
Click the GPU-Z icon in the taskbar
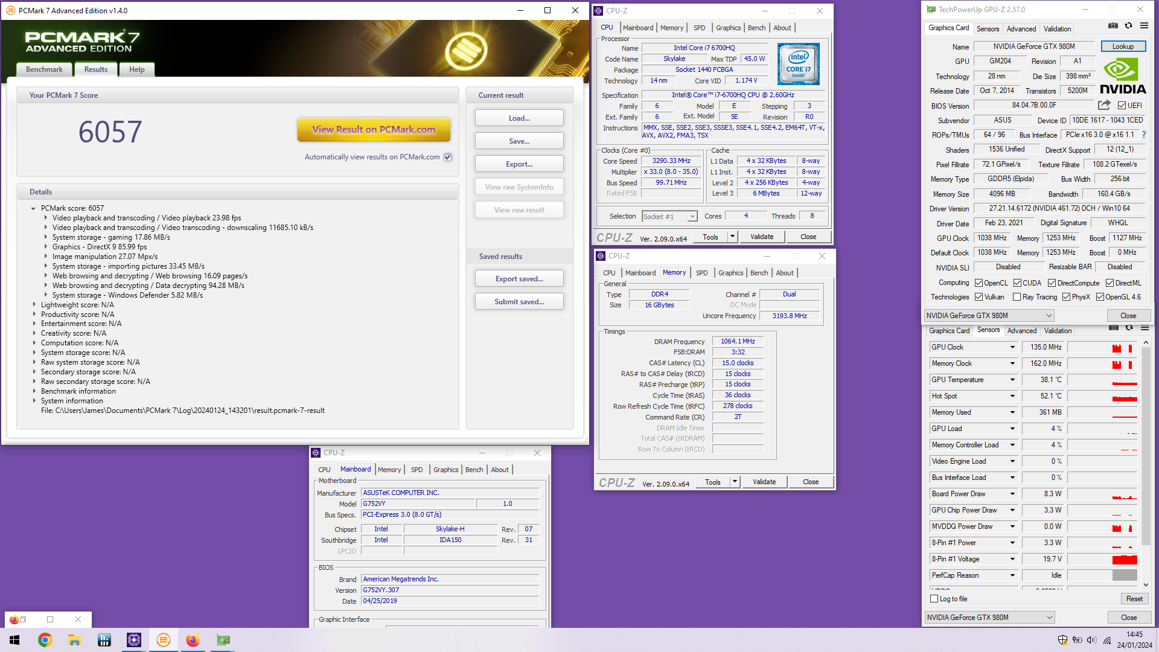(x=223, y=640)
